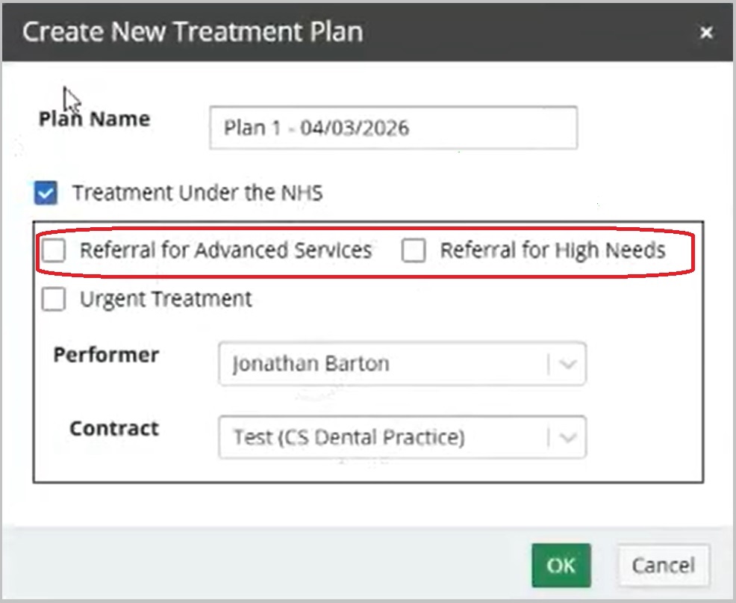Close the Create New Treatment Plan dialog

(x=706, y=32)
